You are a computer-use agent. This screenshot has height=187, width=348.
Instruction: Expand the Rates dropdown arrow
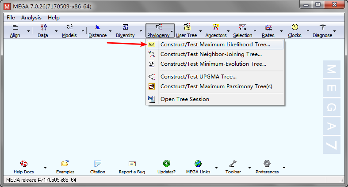click(281, 31)
